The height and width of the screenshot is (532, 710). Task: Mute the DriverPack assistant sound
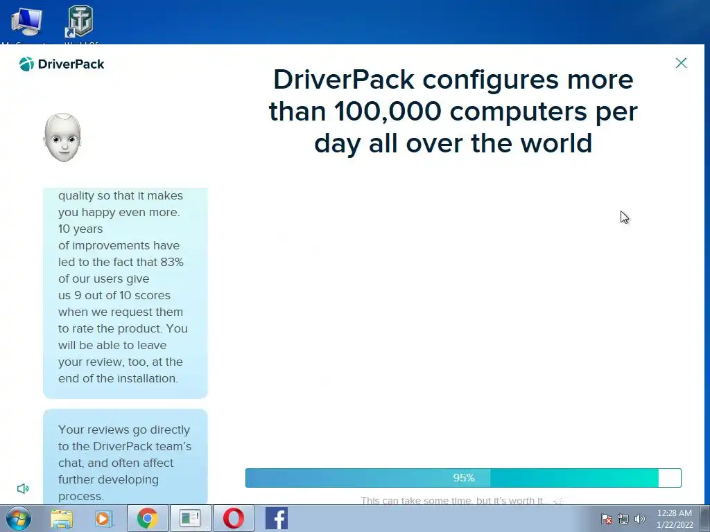[23, 488]
